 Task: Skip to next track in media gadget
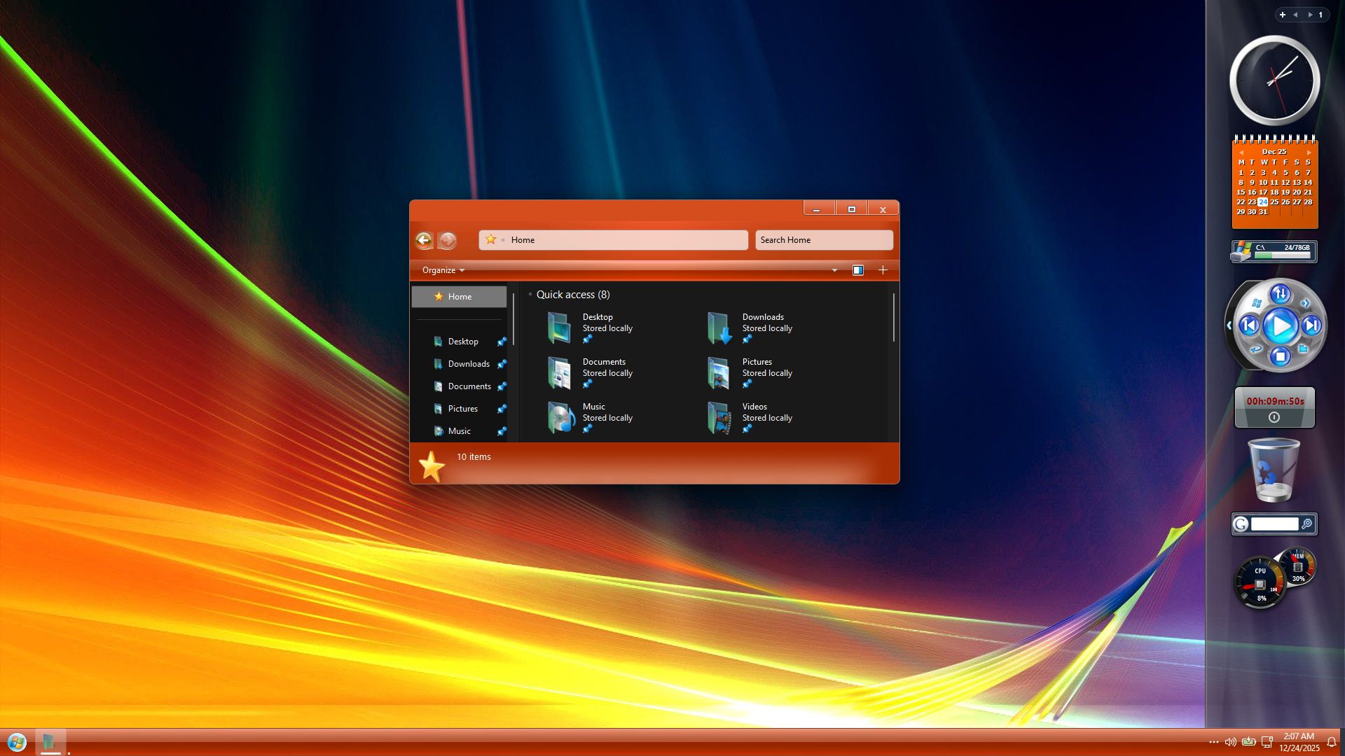click(1311, 325)
